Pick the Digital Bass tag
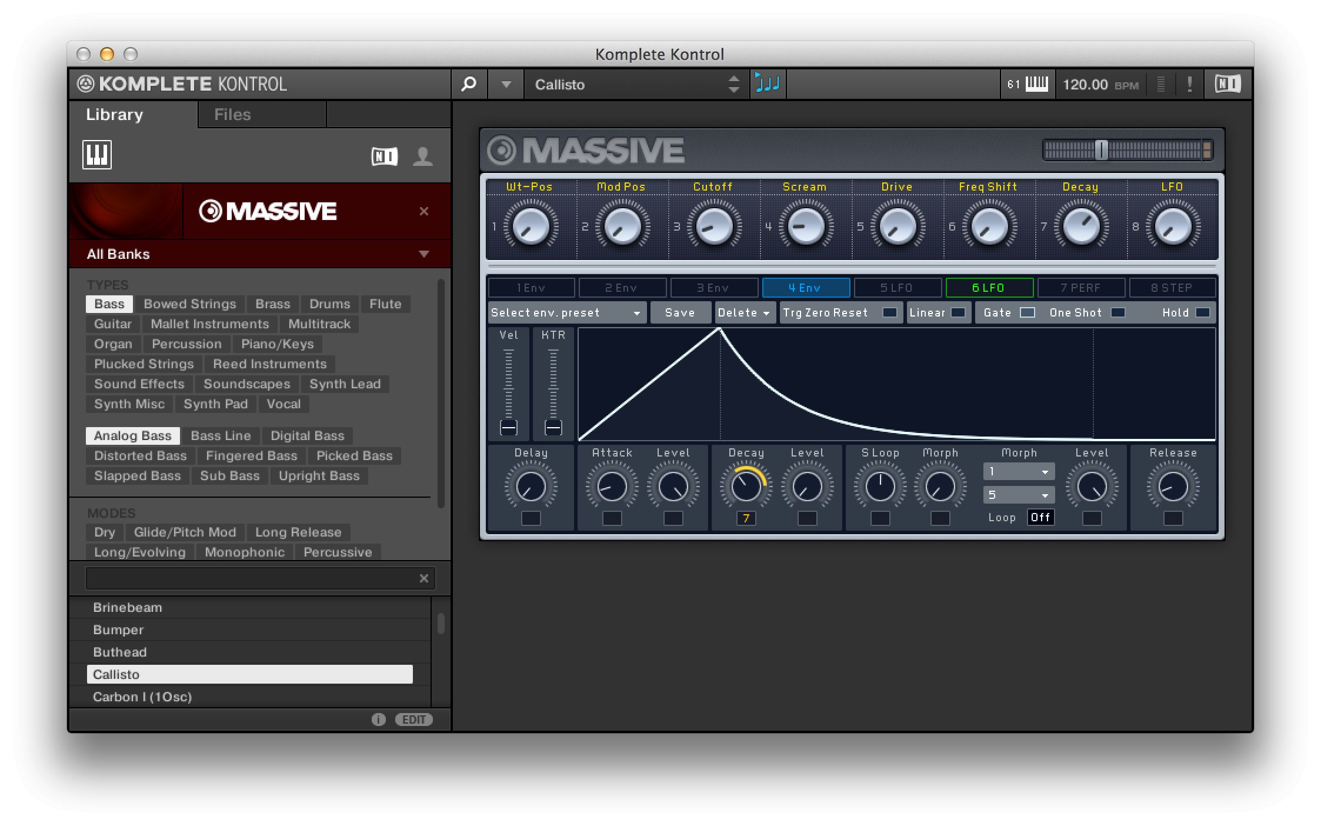Viewport: 1321px width, 826px height. (307, 435)
